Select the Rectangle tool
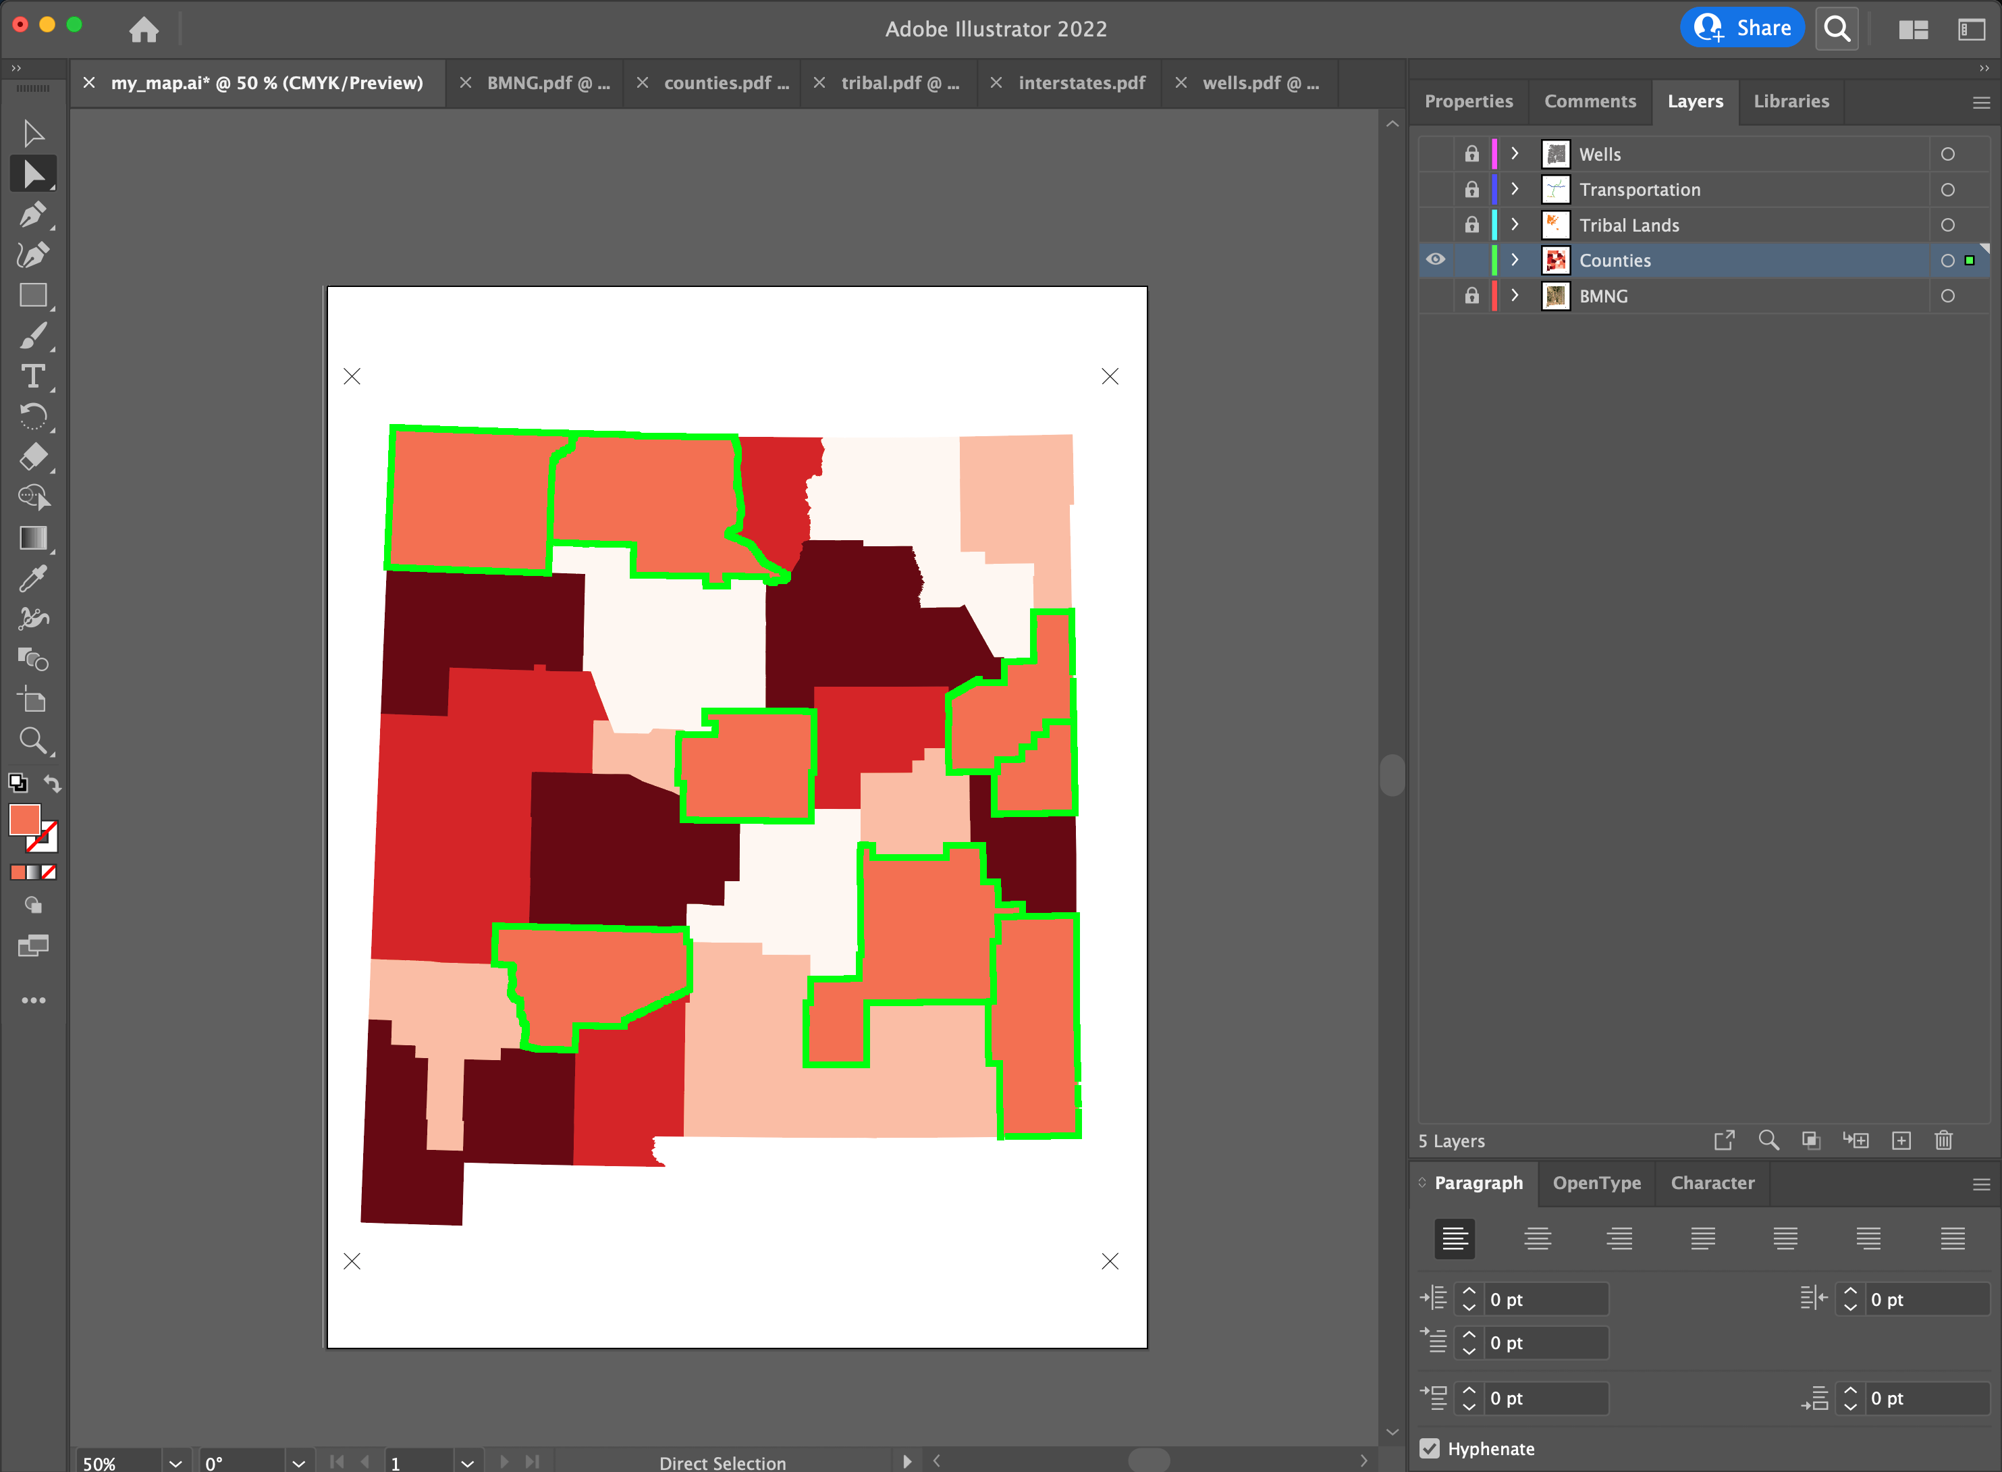 click(33, 295)
